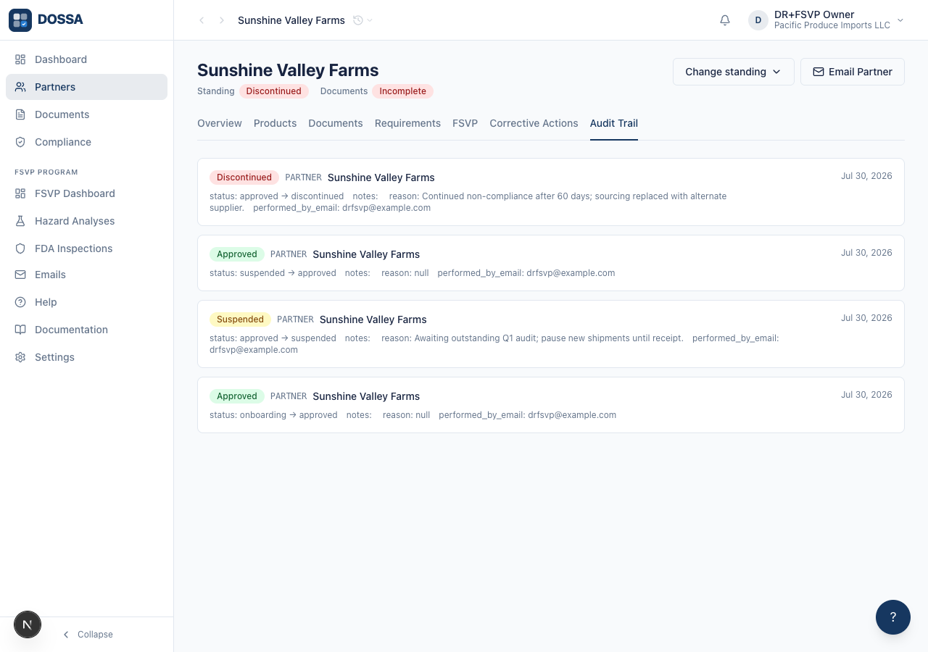Image resolution: width=928 pixels, height=652 pixels.
Task: Open FDA Inspections
Action: click(x=86, y=248)
